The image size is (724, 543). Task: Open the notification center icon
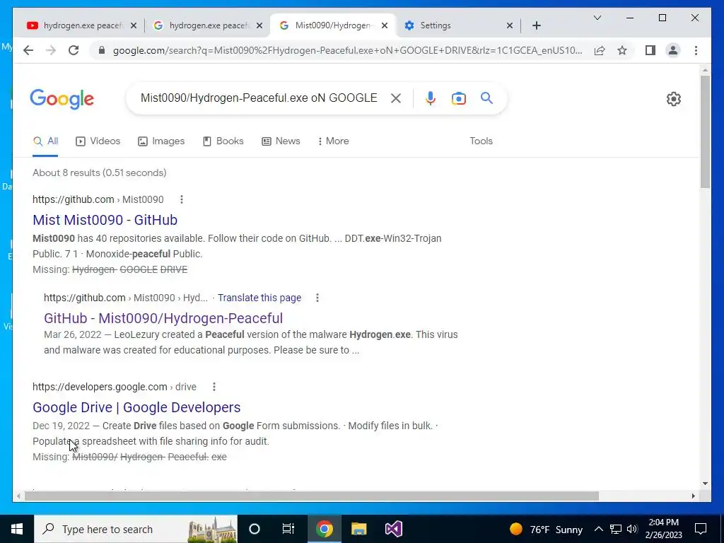pyautogui.click(x=701, y=529)
